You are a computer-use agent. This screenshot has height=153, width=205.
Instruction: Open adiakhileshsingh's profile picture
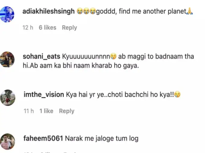click(7, 14)
